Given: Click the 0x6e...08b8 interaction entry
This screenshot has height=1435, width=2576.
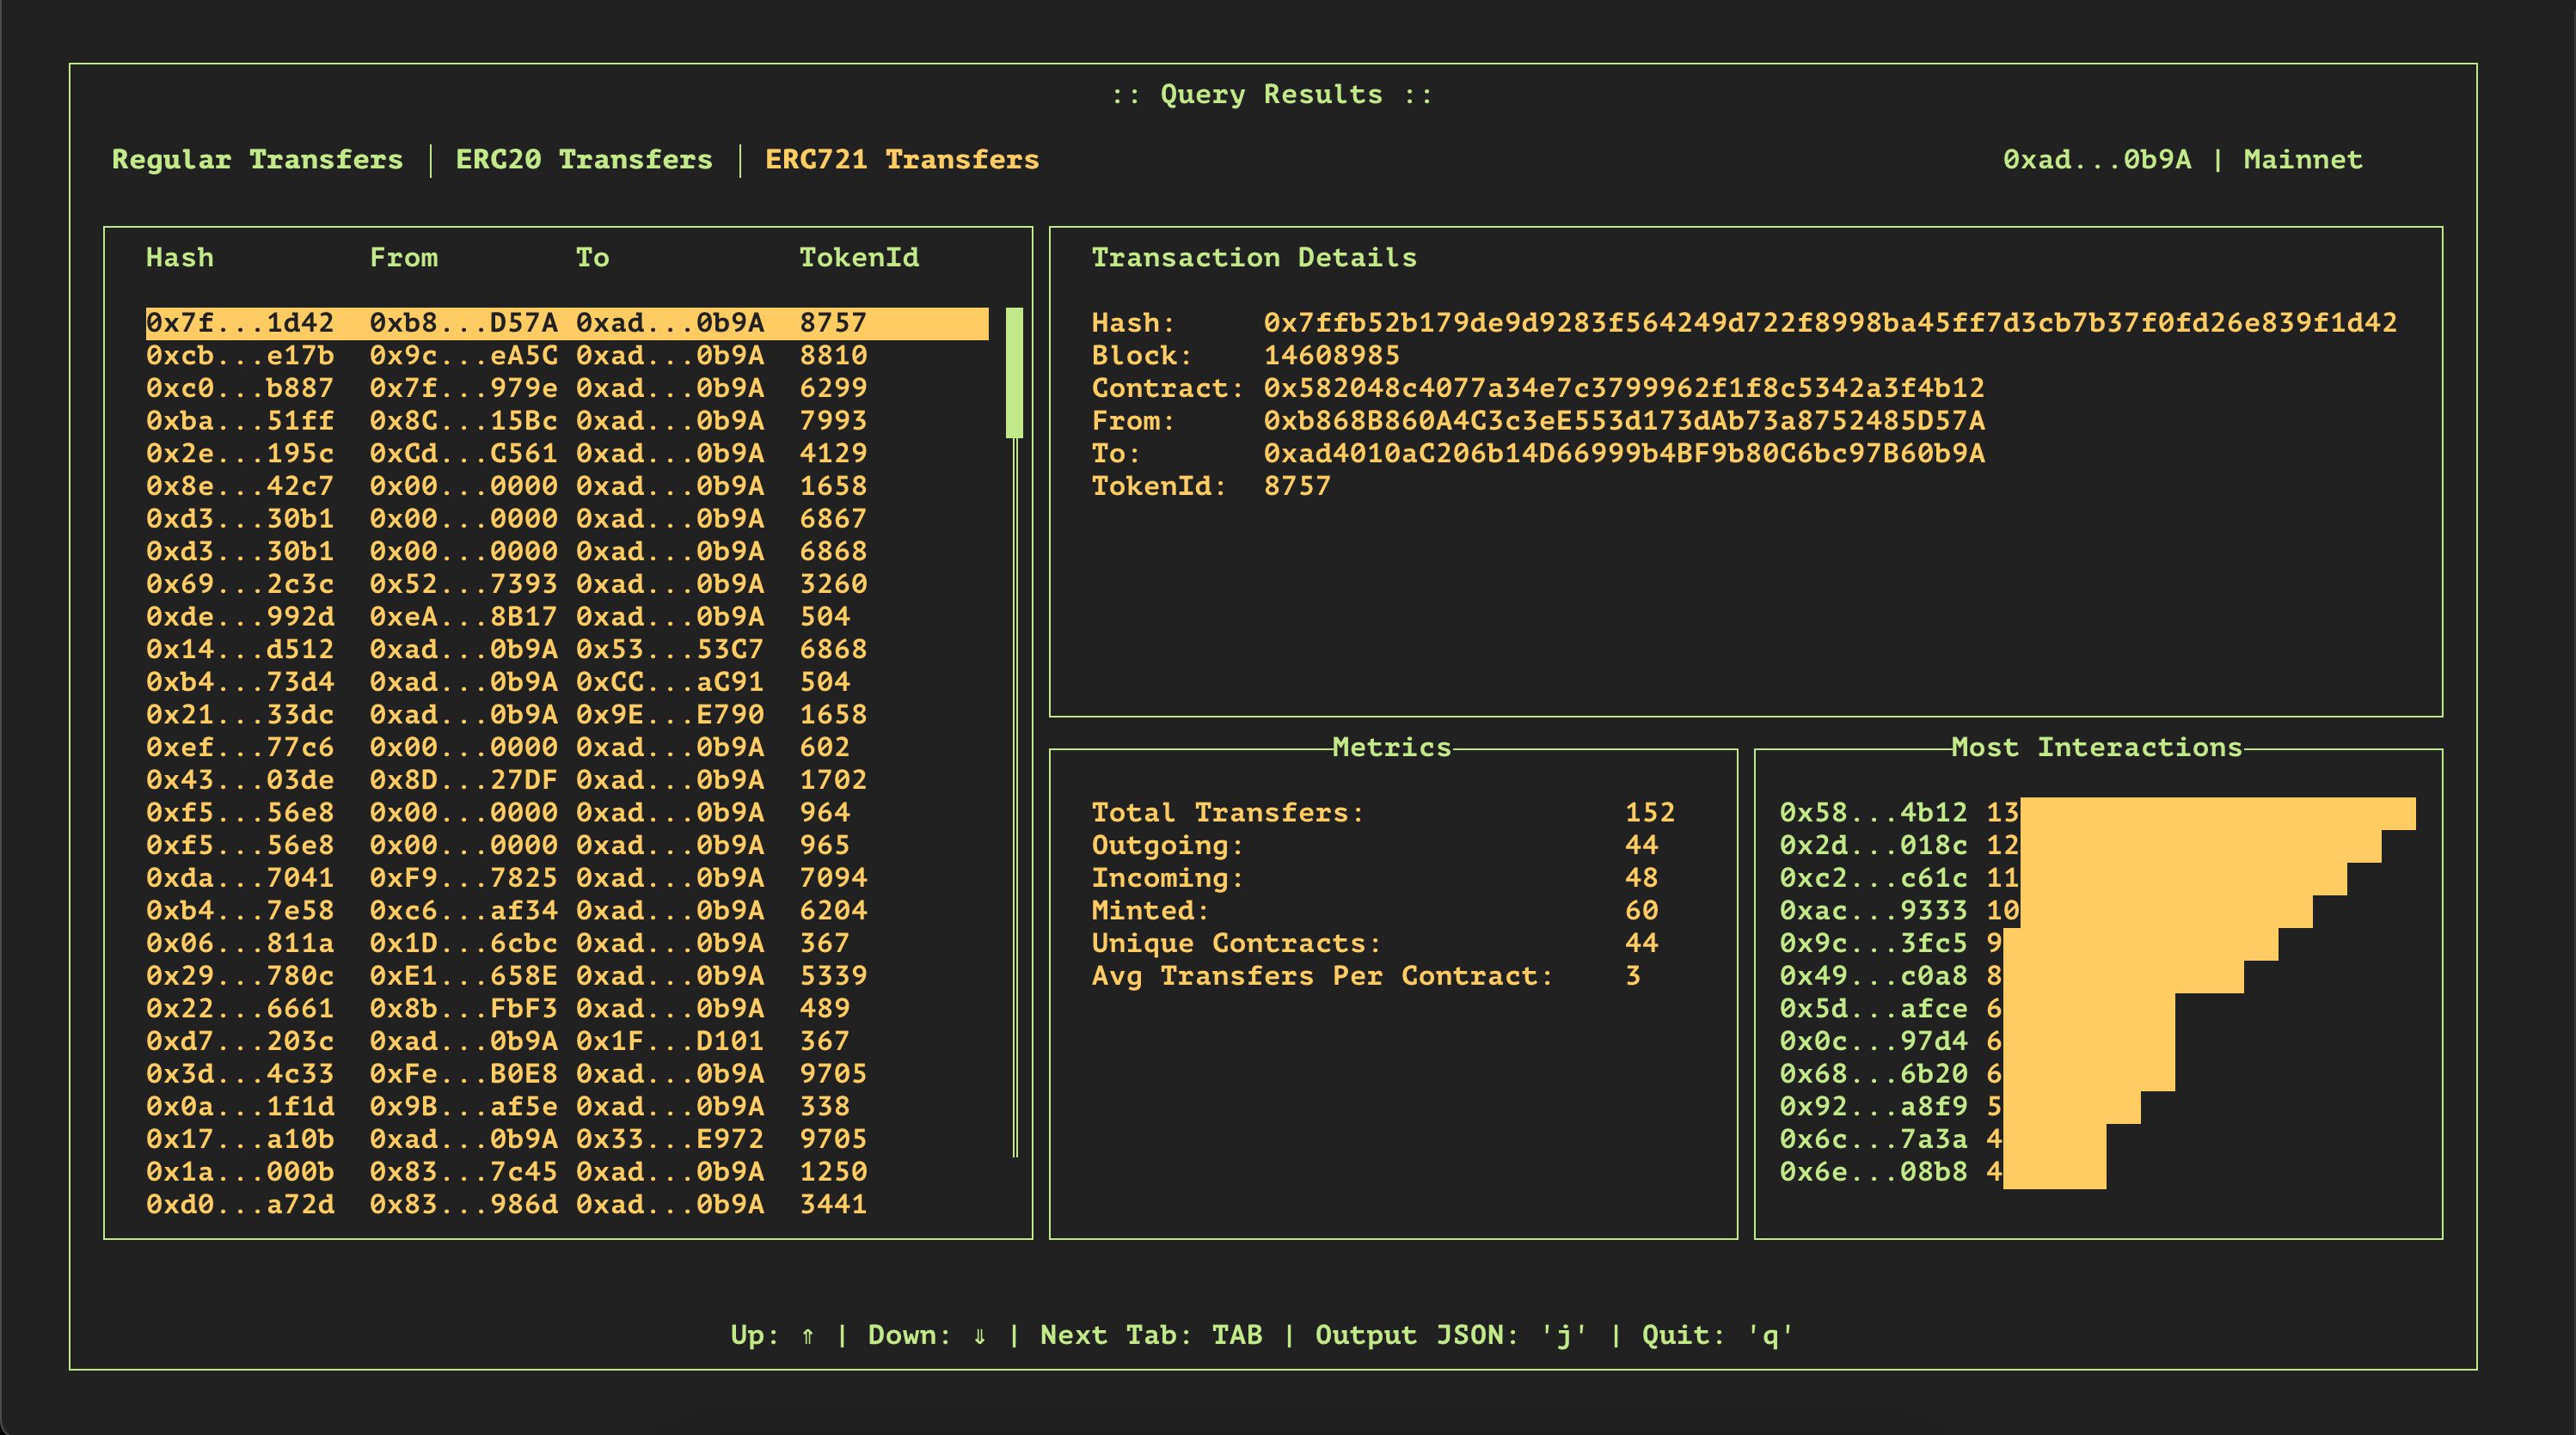Looking at the screenshot, I should pyautogui.click(x=1943, y=1172).
